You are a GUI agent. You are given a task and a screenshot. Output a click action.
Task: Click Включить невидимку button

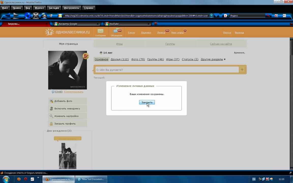67,109
